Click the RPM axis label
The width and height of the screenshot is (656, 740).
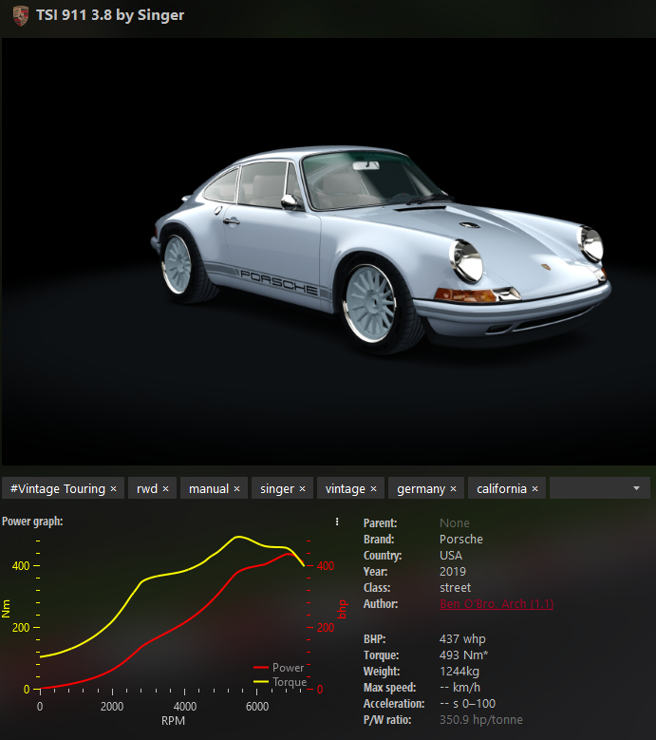pyautogui.click(x=173, y=721)
